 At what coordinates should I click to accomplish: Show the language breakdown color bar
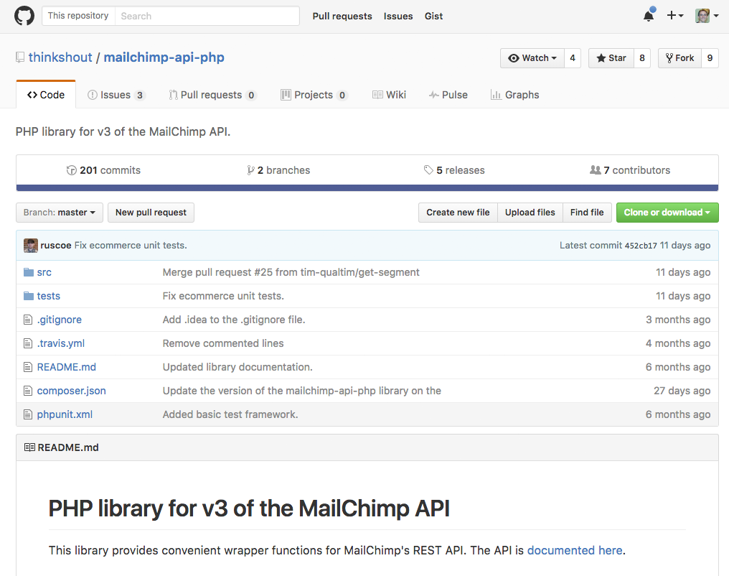coord(367,188)
